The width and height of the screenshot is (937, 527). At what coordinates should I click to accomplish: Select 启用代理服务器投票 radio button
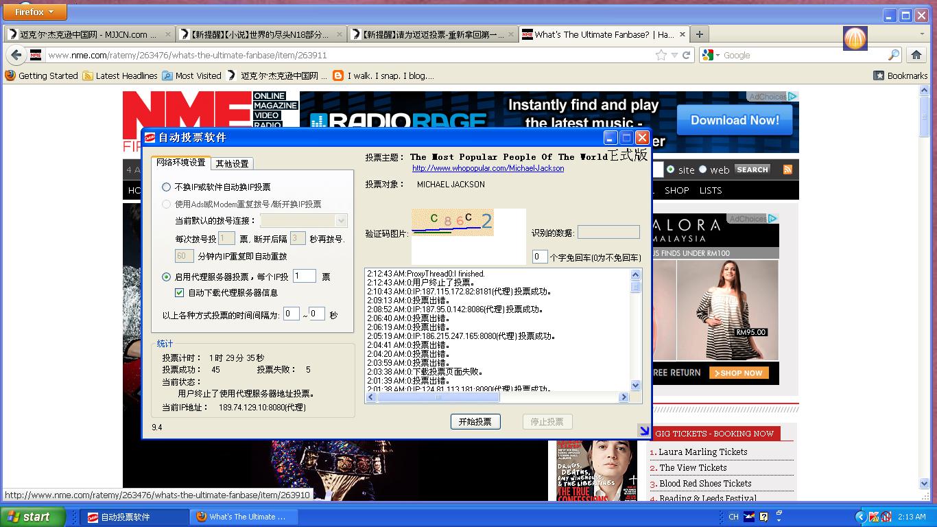(166, 277)
